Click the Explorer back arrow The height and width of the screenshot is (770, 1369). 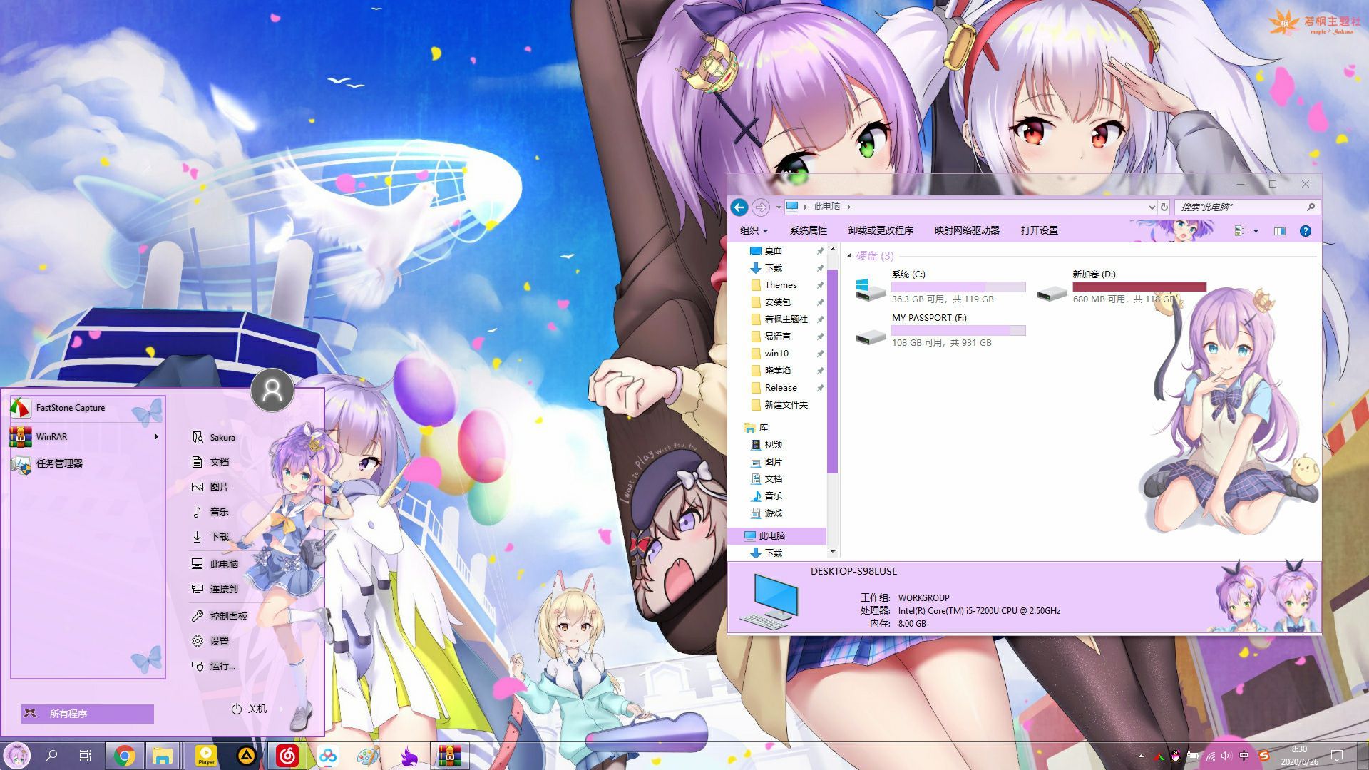click(x=739, y=207)
